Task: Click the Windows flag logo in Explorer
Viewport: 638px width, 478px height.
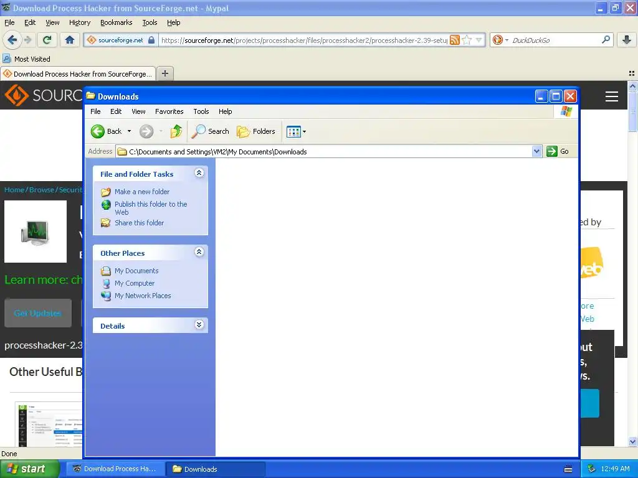Action: 566,111
